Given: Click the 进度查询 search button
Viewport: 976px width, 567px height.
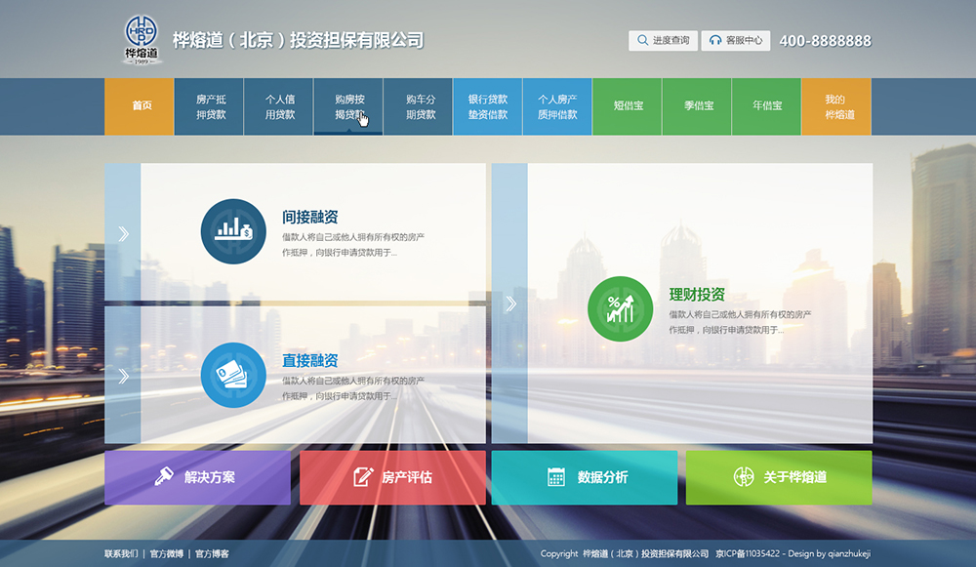Looking at the screenshot, I should [663, 41].
